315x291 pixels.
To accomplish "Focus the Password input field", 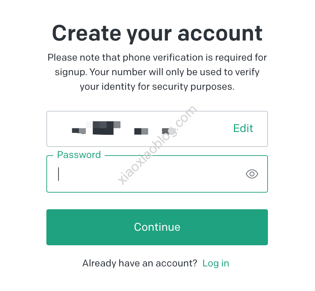I will point(157,174).
